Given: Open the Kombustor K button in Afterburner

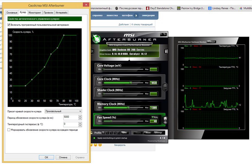Looking at the screenshot, I should 92,51.
